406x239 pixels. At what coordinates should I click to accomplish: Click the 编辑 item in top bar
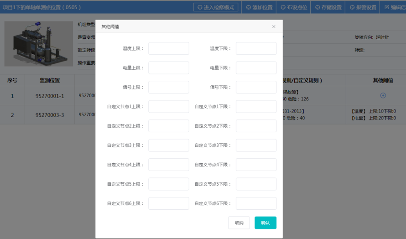click(395, 7)
